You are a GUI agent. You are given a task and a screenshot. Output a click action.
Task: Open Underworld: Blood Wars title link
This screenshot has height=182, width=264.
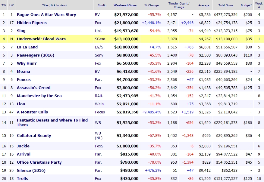coord(41,39)
